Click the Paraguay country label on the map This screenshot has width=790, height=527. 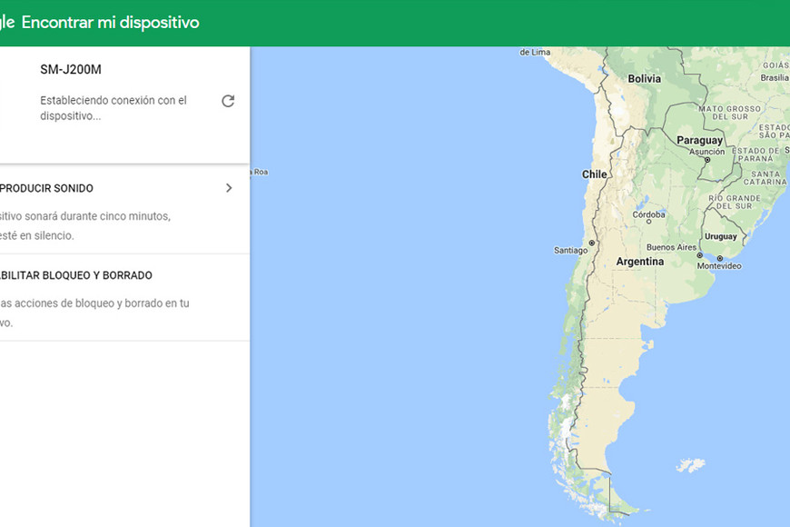click(699, 141)
